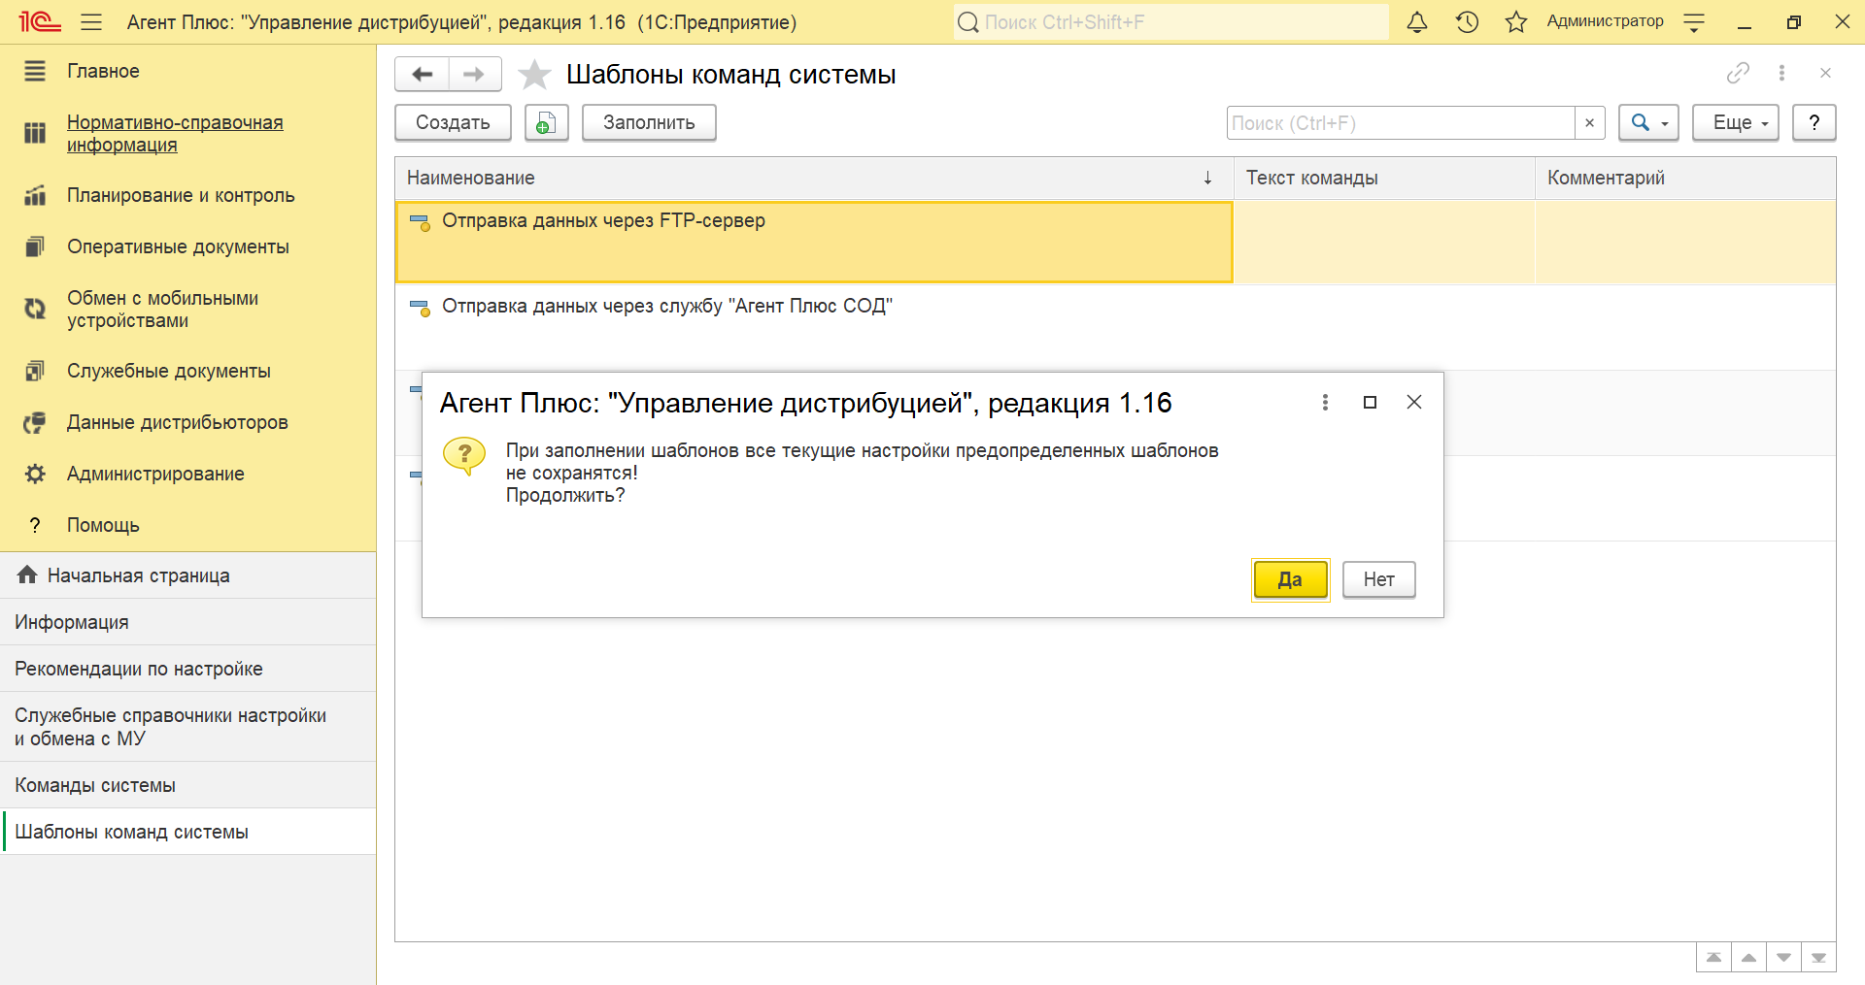This screenshot has height=985, width=1865.
Task: Click the Данные дистрибьюторов pie icon
Action: pyautogui.click(x=35, y=422)
